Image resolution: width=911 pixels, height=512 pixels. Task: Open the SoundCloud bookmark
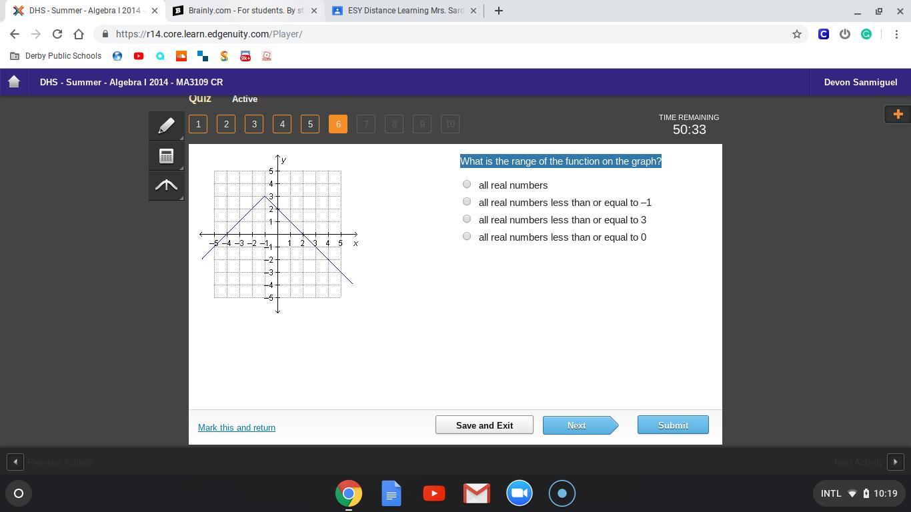click(181, 56)
